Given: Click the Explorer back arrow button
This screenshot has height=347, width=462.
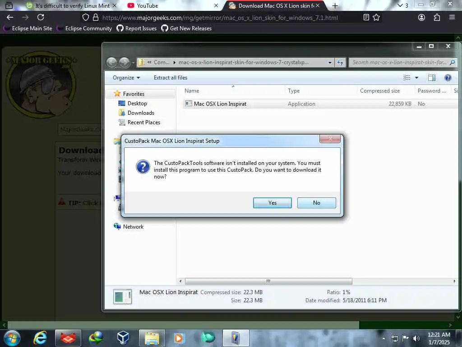Looking at the screenshot, I should (112, 62).
